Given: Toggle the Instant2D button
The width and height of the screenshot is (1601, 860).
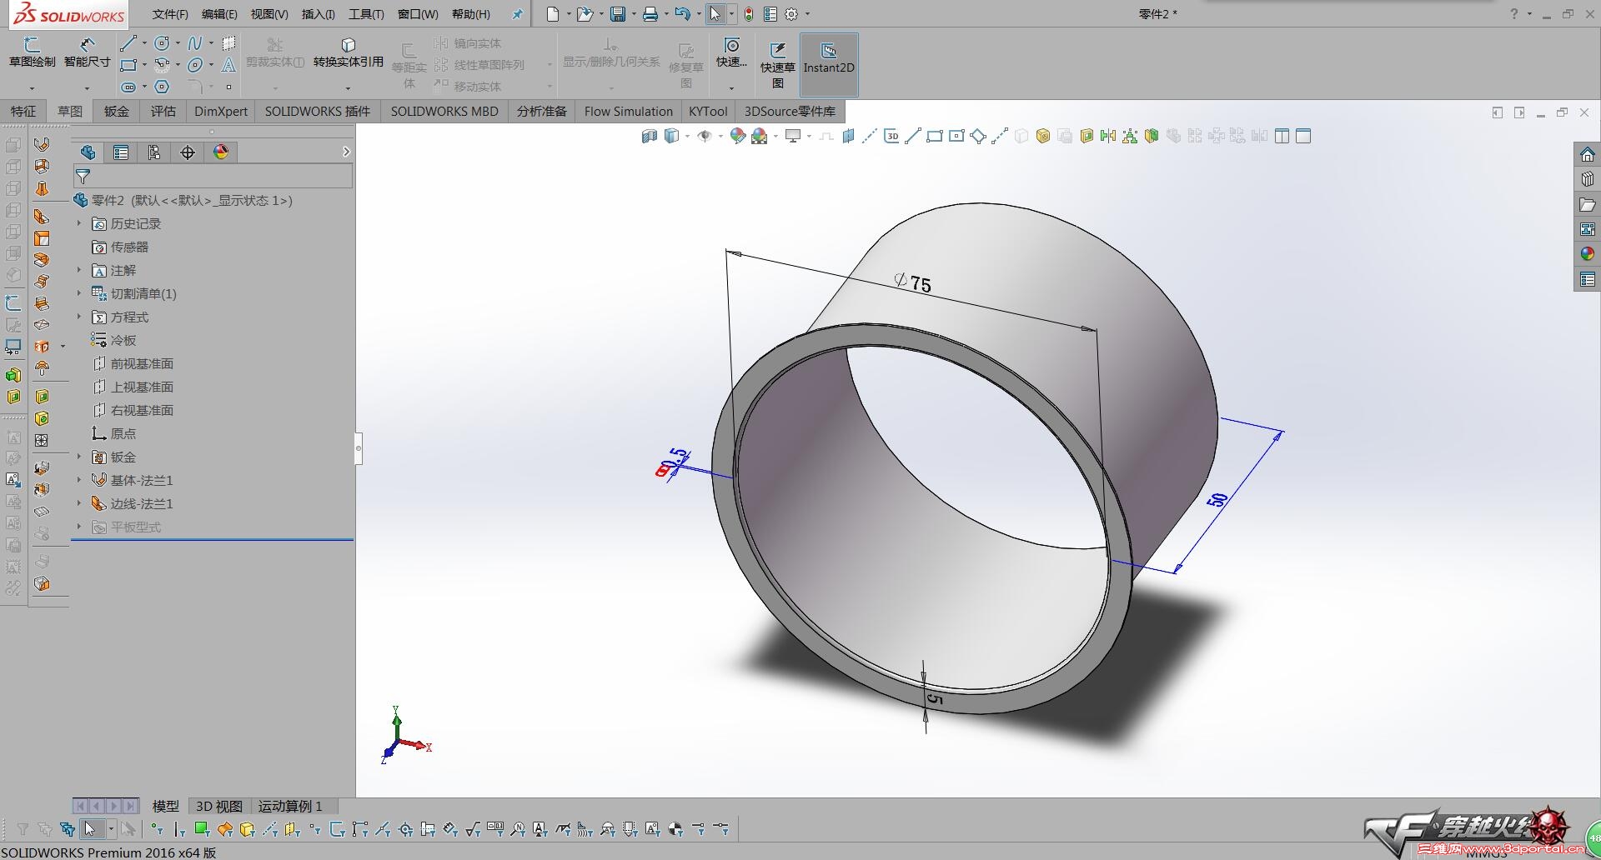Looking at the screenshot, I should 829,64.
